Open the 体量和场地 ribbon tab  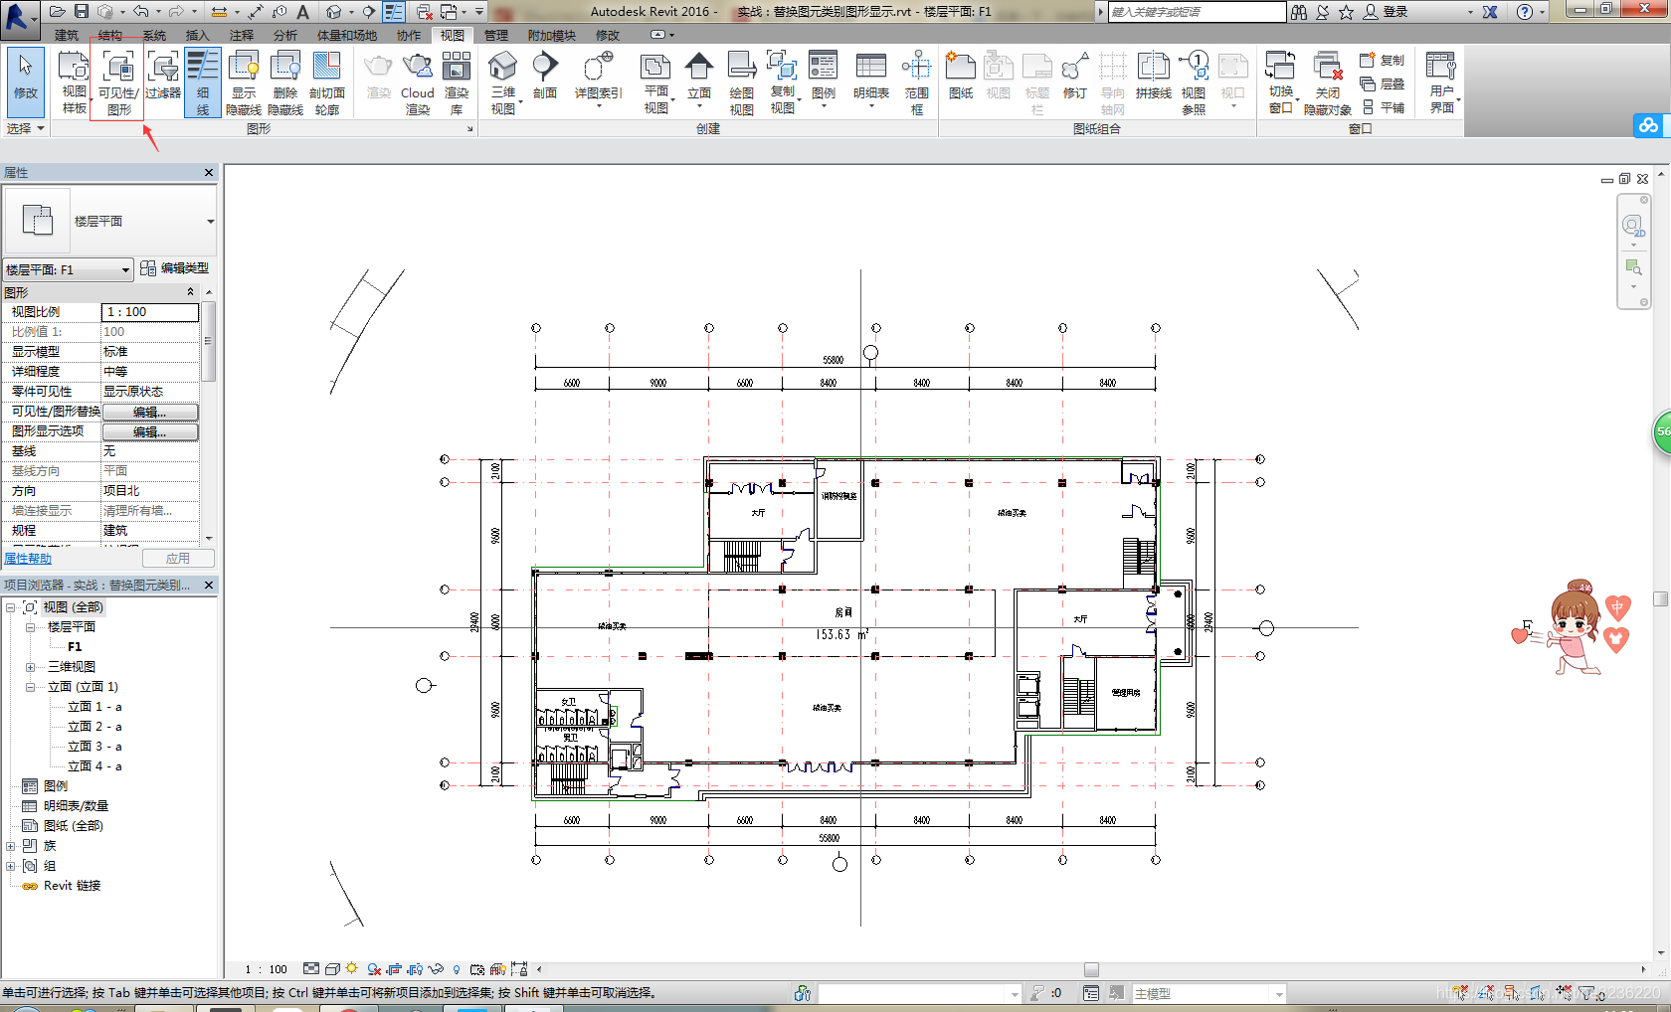347,35
